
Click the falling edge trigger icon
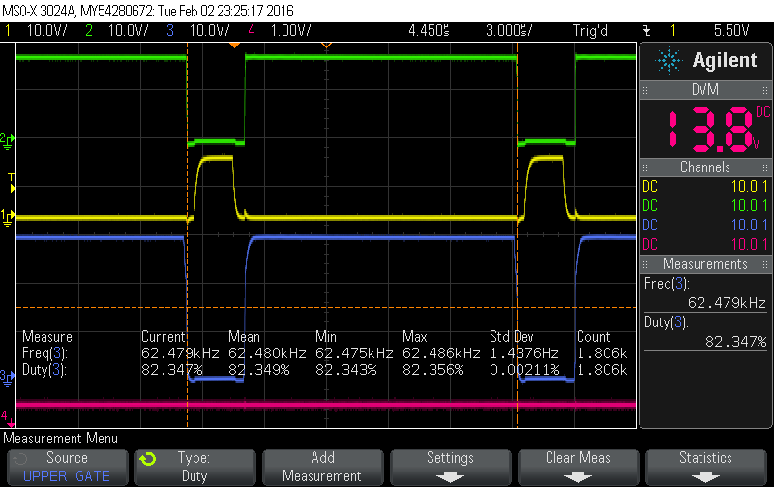click(646, 31)
